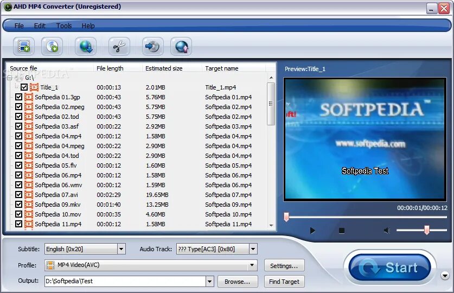Click the volume slider handle
Image resolution: width=454 pixels, height=293 pixels.
click(426, 230)
